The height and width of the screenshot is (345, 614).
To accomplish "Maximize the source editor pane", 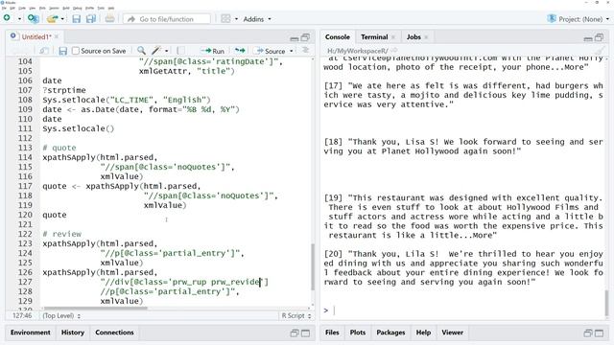I will point(305,37).
